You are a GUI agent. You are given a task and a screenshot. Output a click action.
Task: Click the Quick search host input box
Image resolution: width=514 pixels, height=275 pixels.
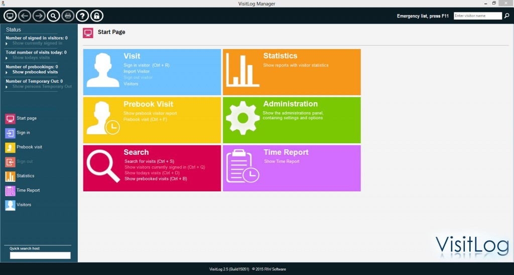[x=40, y=255]
